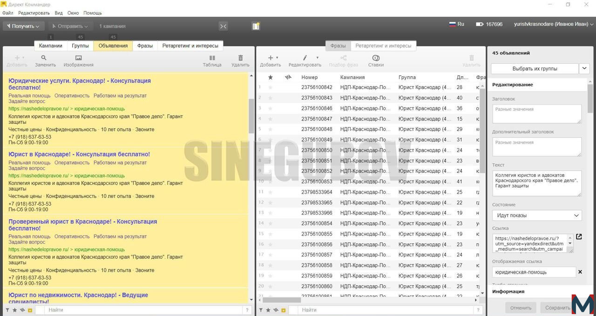Click funnel filter icon below the ads list

[x=7, y=310]
